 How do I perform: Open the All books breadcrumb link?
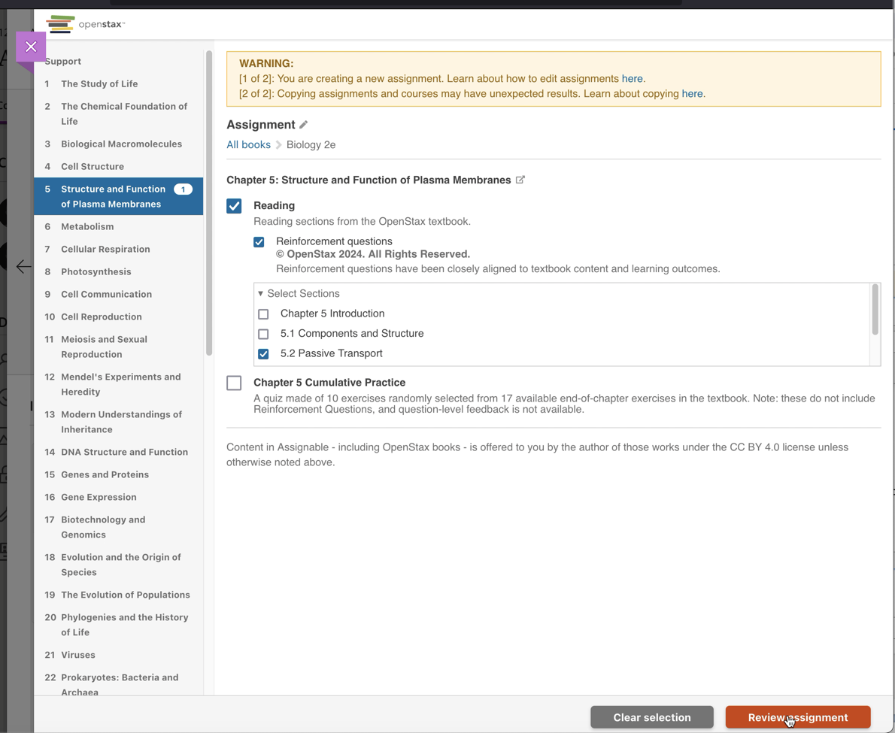248,144
